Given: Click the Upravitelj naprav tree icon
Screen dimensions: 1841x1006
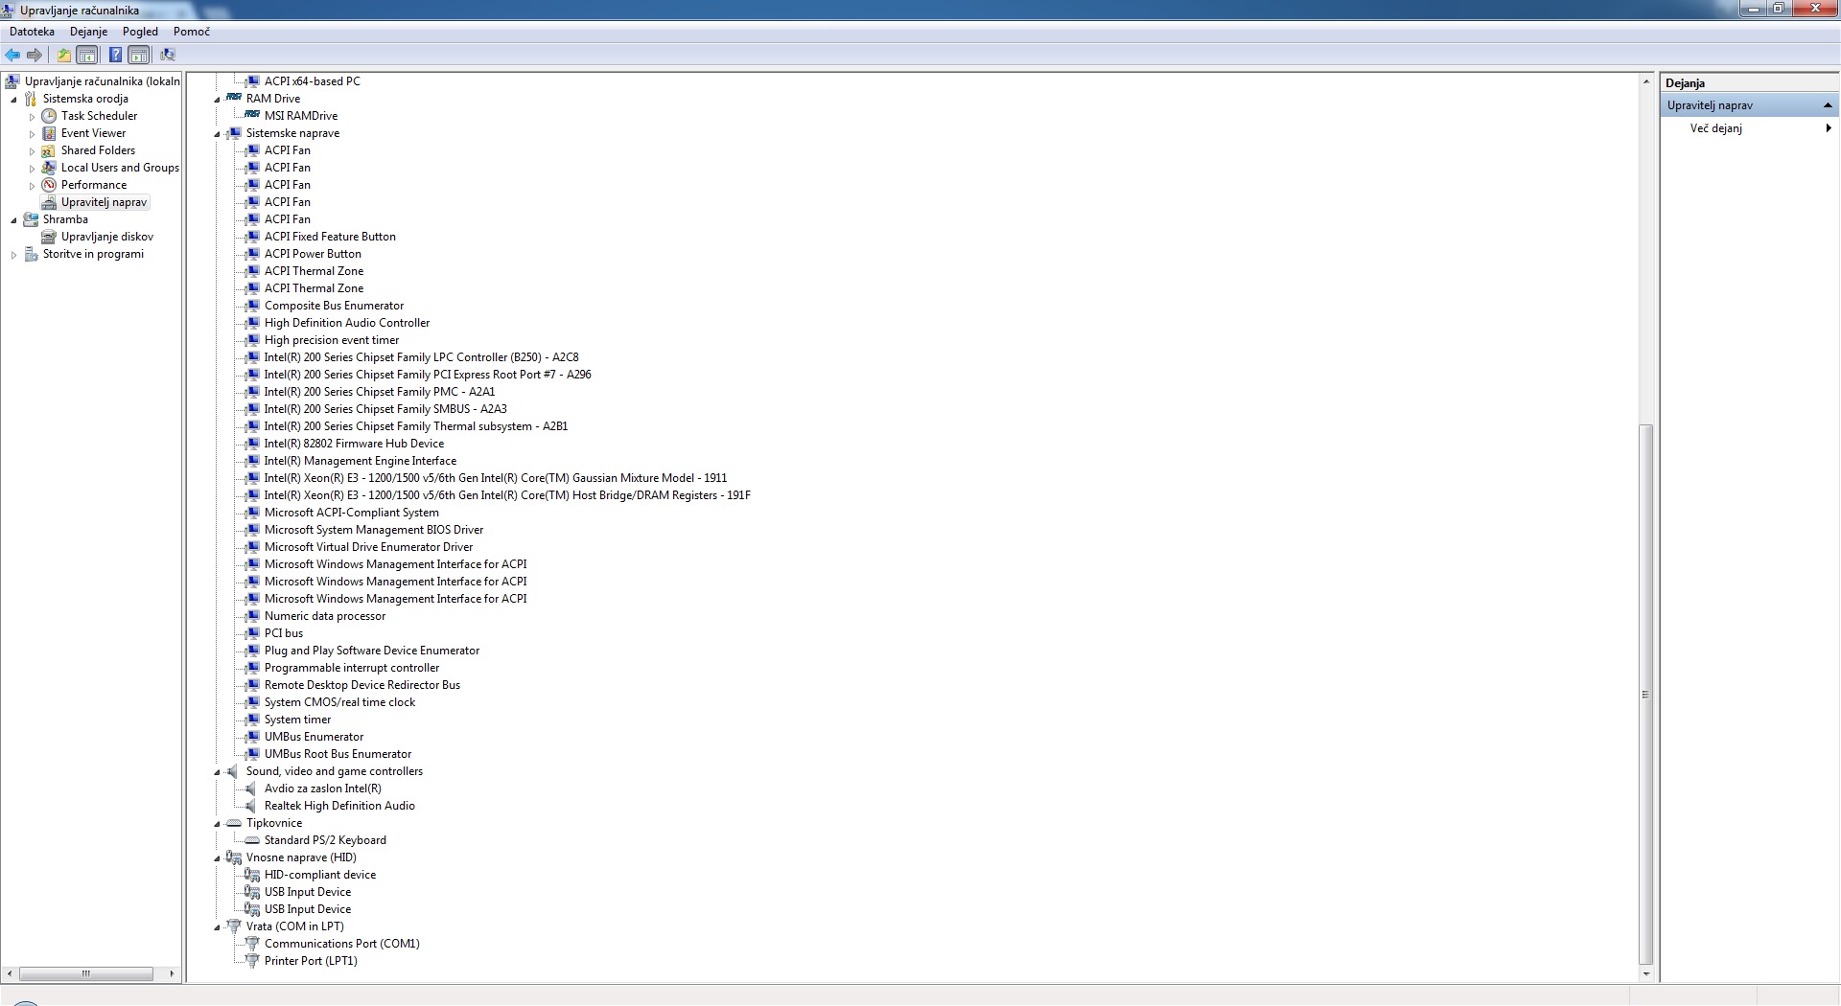Looking at the screenshot, I should point(49,202).
